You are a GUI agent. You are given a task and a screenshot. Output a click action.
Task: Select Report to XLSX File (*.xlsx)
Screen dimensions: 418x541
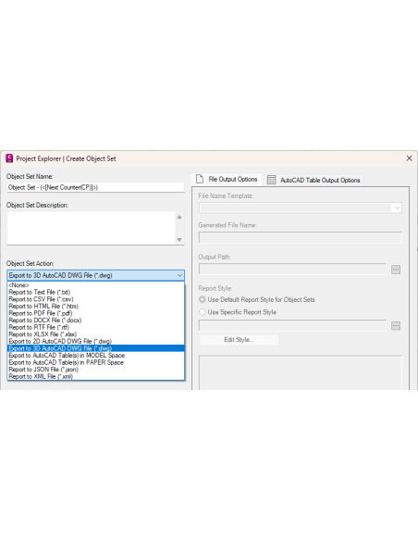[x=96, y=334]
